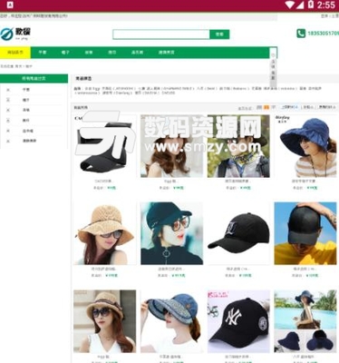Choose the orange highlighted view mode icon
Viewport: 339px width, 363px height.
(x=266, y=107)
